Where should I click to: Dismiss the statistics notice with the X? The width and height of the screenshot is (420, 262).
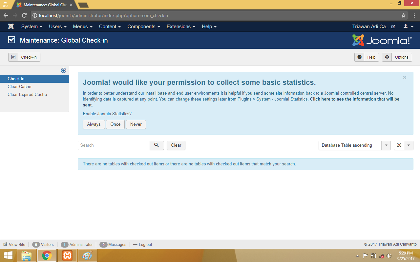405,77
